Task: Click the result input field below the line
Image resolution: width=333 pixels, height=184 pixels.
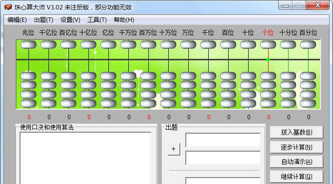Action: tap(223, 181)
